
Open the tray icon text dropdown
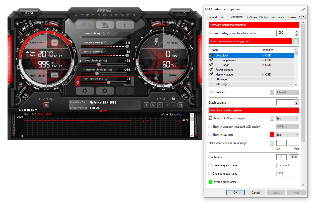pos(287,135)
